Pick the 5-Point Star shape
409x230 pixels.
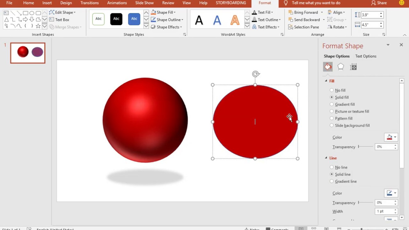tap(38, 26)
